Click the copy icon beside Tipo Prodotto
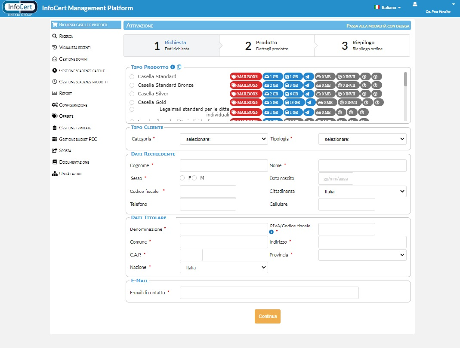Image resolution: width=460 pixels, height=348 pixels. 179,67
